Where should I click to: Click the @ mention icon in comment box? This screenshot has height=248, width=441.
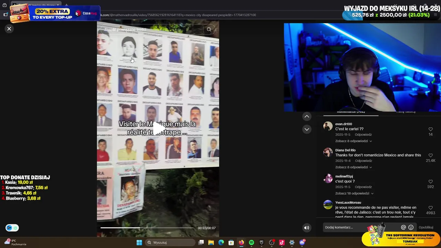click(403, 227)
